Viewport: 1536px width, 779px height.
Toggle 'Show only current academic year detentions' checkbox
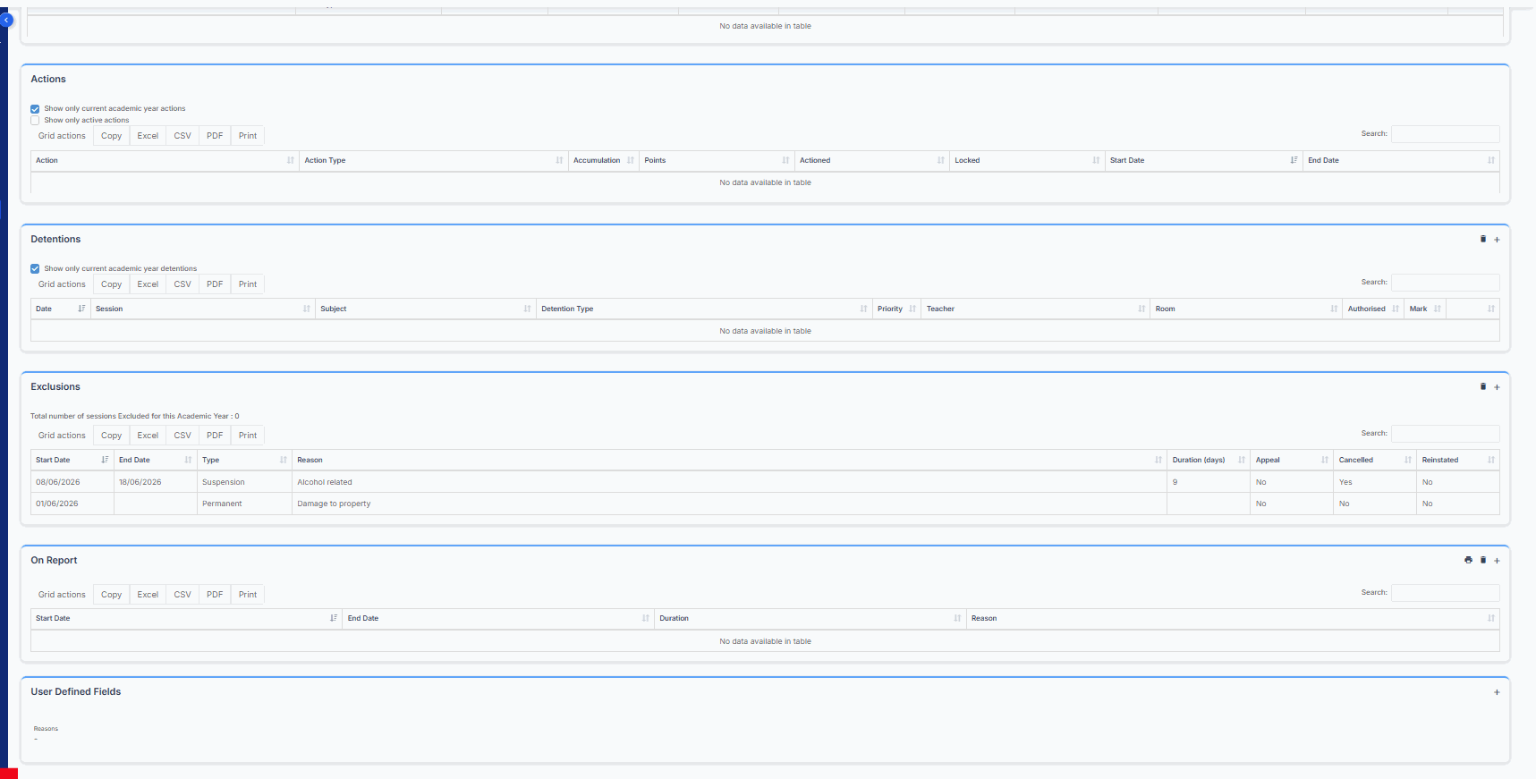tap(35, 268)
